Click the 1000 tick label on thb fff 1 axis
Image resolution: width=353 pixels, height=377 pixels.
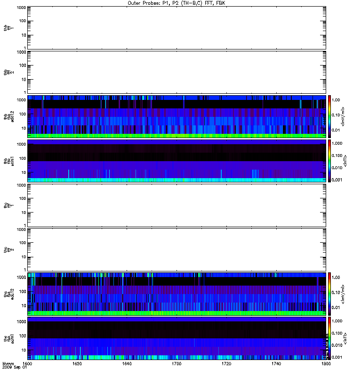[21, 8]
